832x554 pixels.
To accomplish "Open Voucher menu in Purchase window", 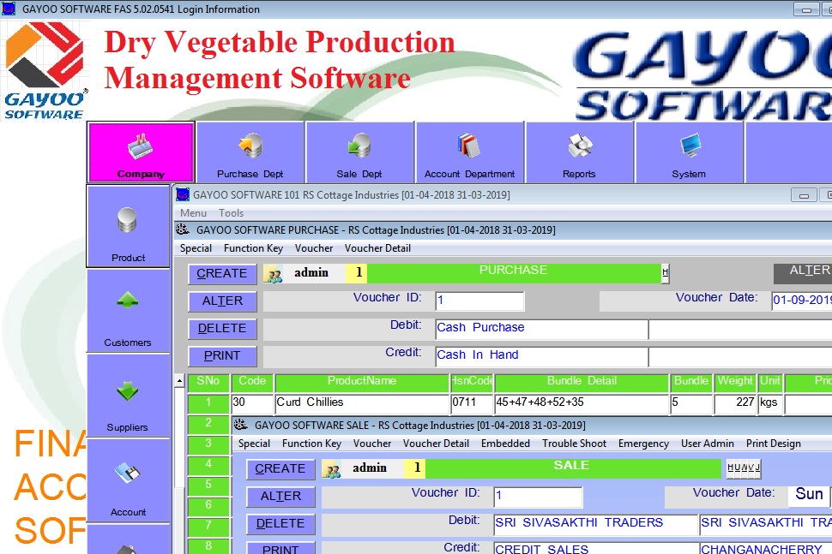I will (314, 247).
